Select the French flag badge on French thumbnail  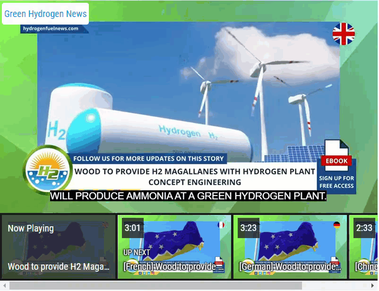click(x=220, y=226)
